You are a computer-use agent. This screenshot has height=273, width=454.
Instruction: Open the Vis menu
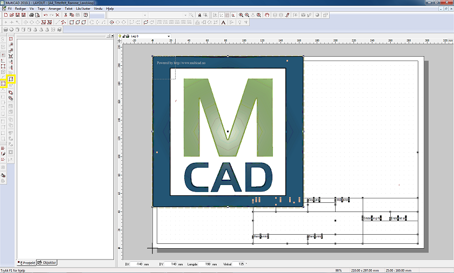click(x=31, y=9)
